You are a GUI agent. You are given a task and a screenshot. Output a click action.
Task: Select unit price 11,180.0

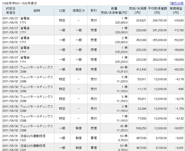click(122, 101)
